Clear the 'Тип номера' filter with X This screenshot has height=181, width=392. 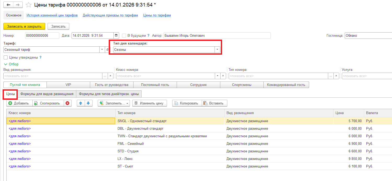coord(337,76)
